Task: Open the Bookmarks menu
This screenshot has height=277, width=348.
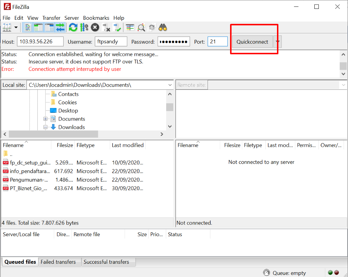Action: [96, 18]
